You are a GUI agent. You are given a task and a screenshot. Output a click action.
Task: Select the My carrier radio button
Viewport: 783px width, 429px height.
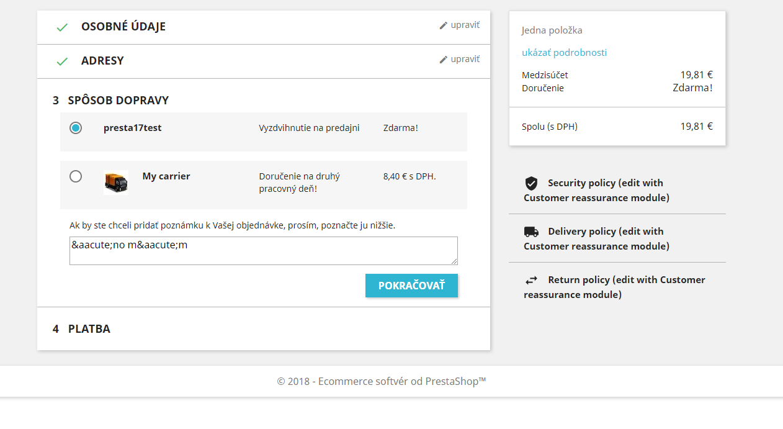point(76,176)
